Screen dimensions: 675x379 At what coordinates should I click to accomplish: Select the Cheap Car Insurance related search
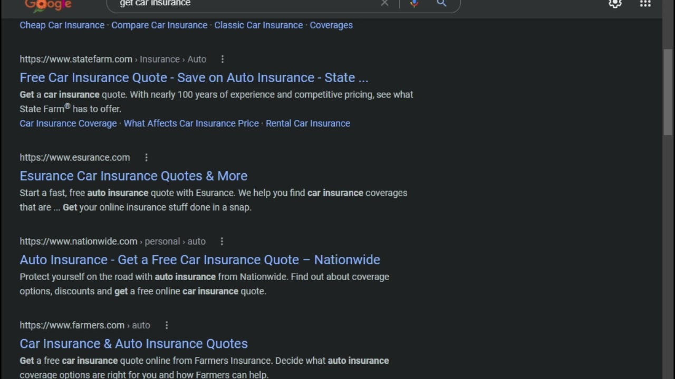[62, 25]
